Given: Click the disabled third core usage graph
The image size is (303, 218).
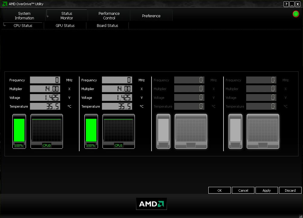Looking at the screenshot, I should (191, 131).
